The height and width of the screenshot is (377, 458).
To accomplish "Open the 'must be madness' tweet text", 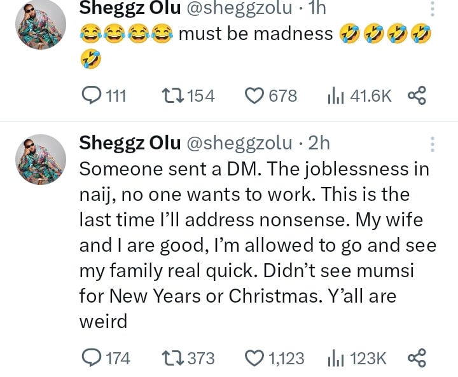I will pyautogui.click(x=254, y=34).
